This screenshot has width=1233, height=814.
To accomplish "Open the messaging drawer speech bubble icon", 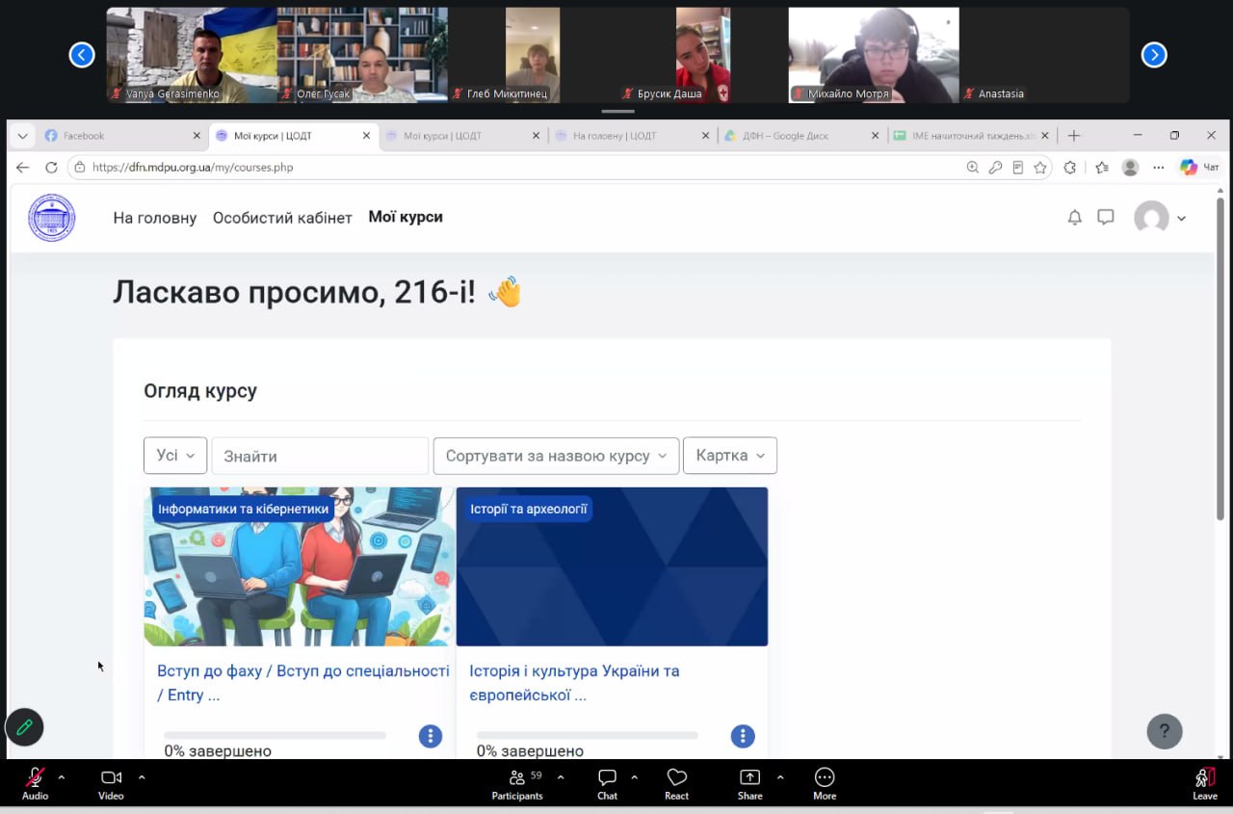I will click(x=1106, y=218).
